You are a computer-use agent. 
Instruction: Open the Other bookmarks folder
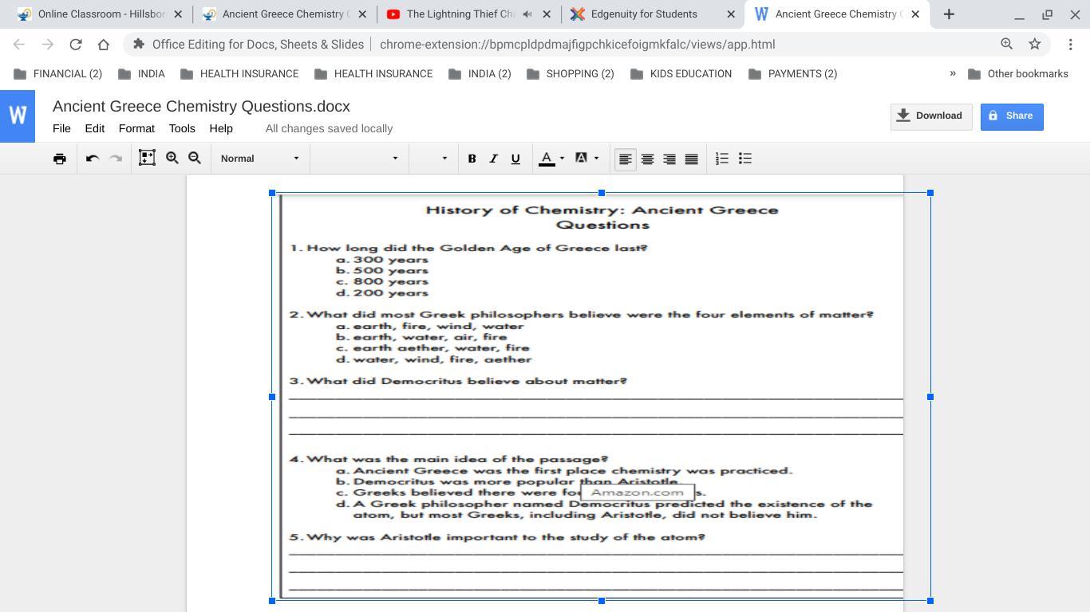tap(1018, 73)
